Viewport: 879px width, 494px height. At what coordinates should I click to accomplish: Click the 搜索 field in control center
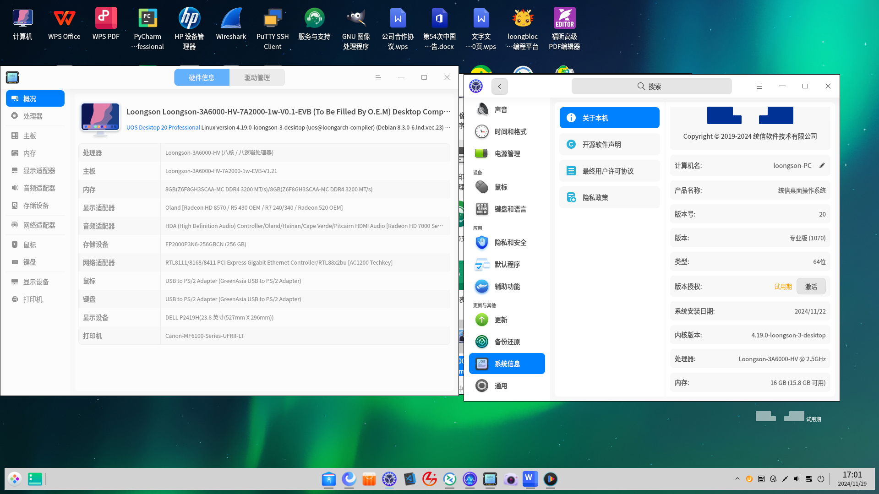click(x=651, y=86)
